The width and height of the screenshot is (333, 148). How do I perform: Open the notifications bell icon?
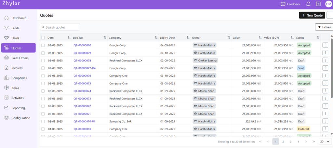[308, 4]
